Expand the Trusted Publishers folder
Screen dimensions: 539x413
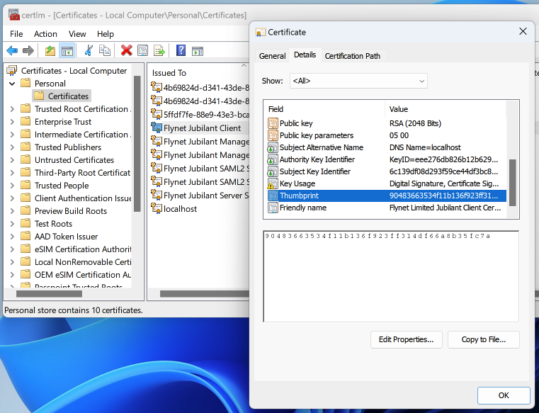point(12,147)
